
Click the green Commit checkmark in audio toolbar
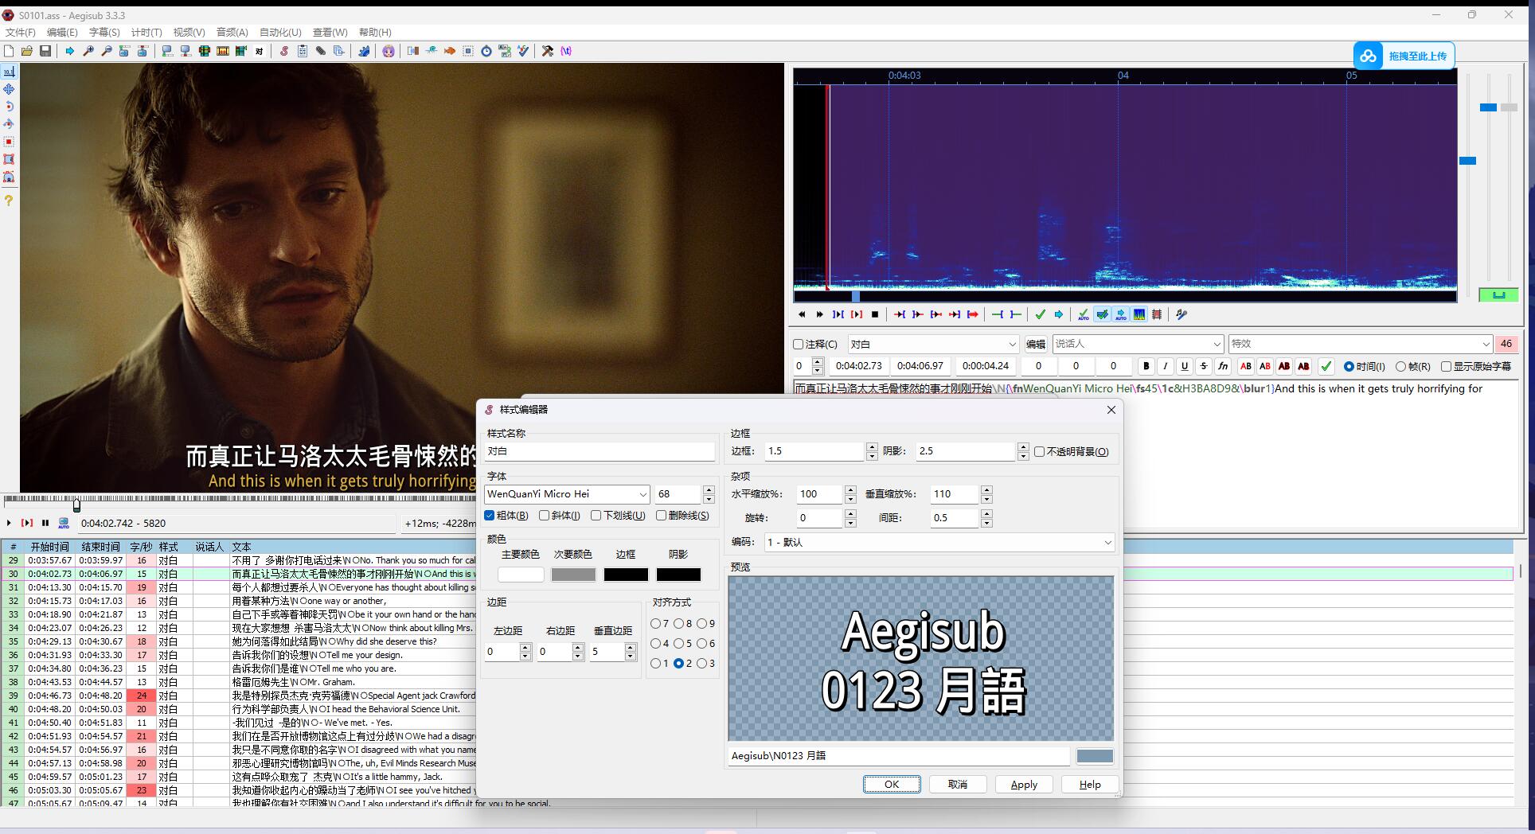pyautogui.click(x=1041, y=315)
